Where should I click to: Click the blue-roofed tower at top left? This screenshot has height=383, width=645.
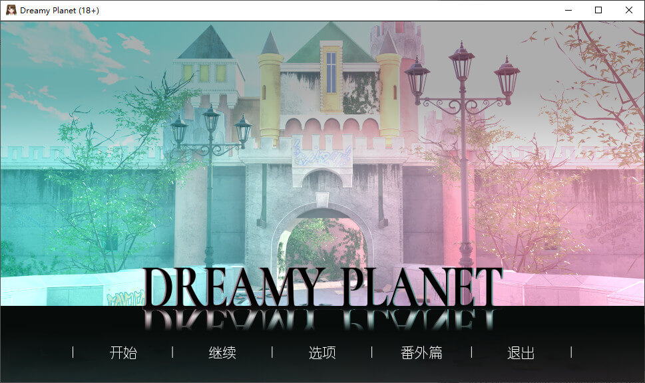pyautogui.click(x=206, y=53)
